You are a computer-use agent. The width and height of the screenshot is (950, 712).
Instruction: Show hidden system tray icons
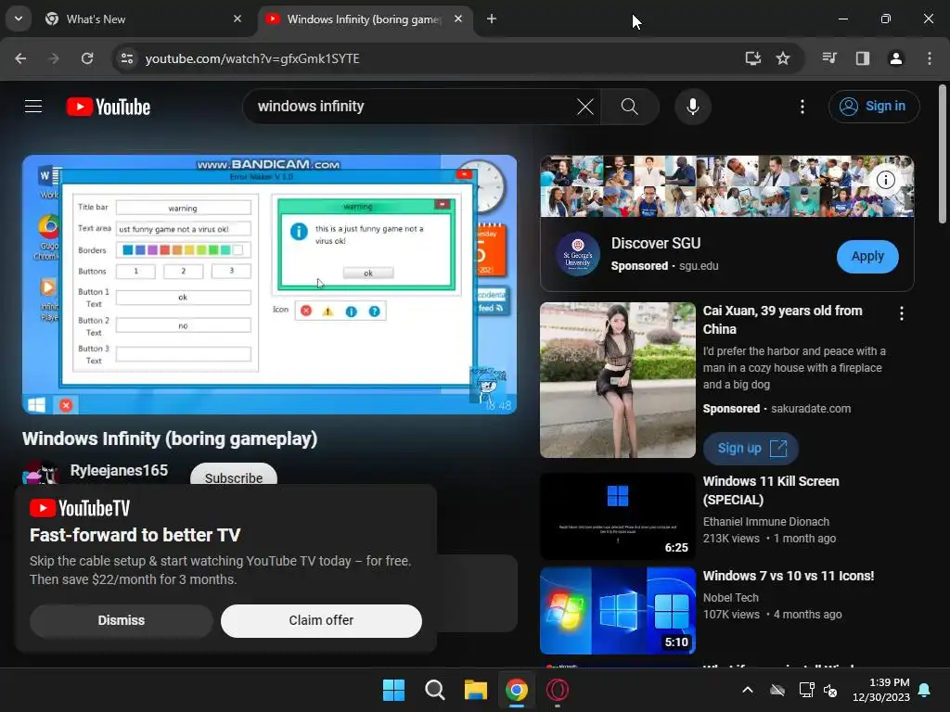click(748, 690)
